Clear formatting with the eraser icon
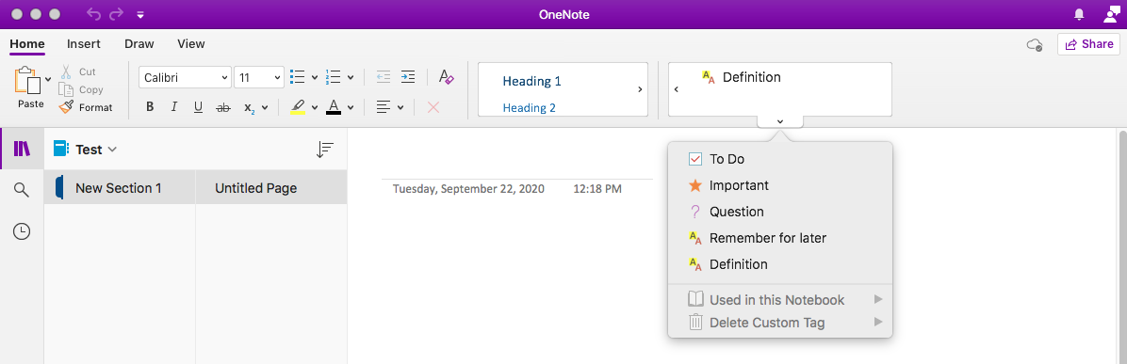Image resolution: width=1127 pixels, height=364 pixels. click(x=446, y=77)
